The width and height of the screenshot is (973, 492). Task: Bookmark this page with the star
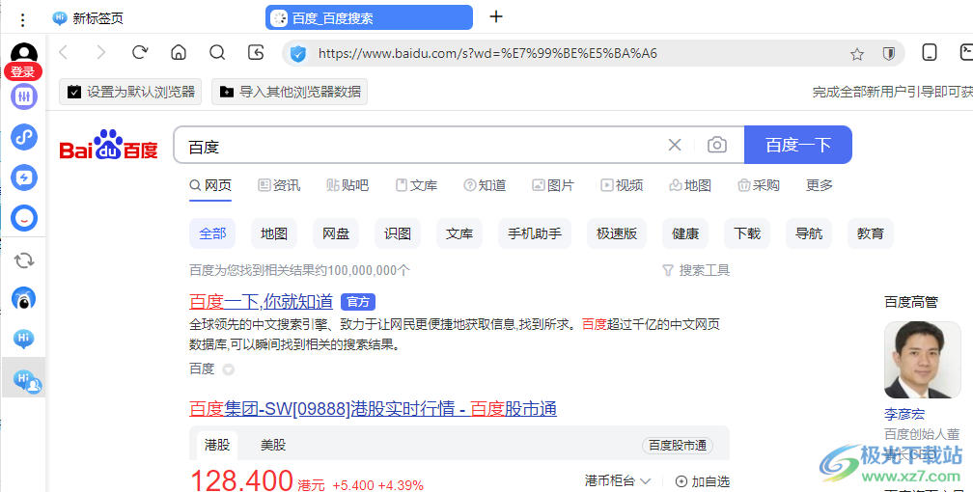(857, 54)
